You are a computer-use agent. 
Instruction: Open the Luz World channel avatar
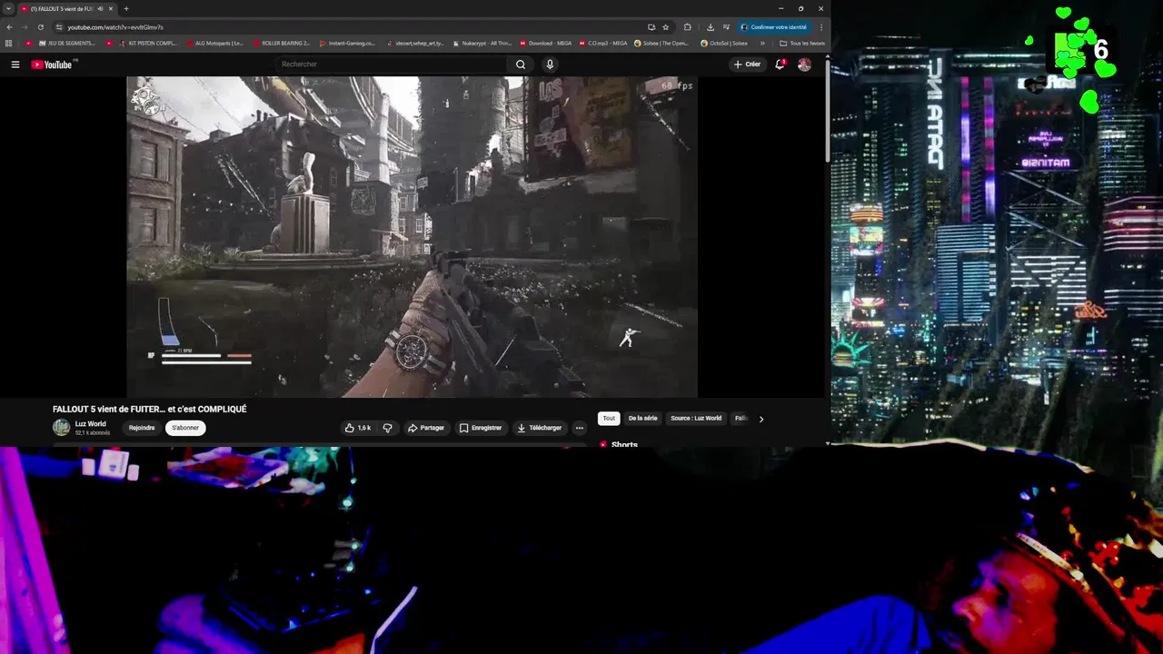[61, 428]
